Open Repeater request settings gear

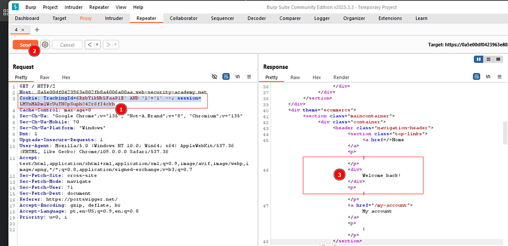coord(45,45)
